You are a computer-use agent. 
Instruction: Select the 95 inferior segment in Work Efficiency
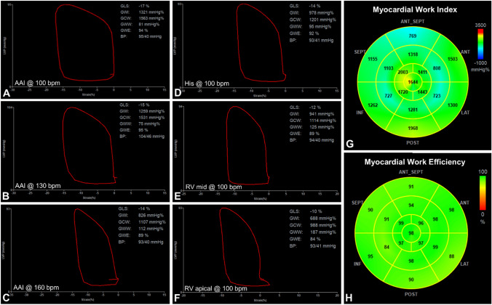pyautogui.click(x=370, y=256)
